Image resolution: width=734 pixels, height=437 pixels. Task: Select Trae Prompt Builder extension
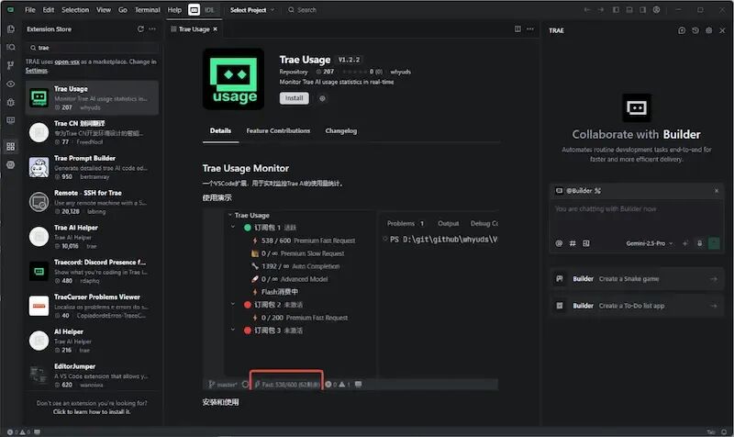coord(92,167)
